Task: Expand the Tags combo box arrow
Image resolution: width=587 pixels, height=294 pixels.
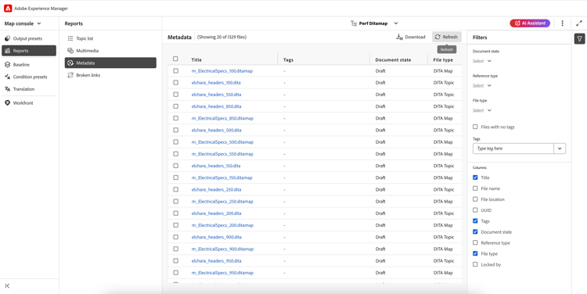Action: tap(560, 149)
